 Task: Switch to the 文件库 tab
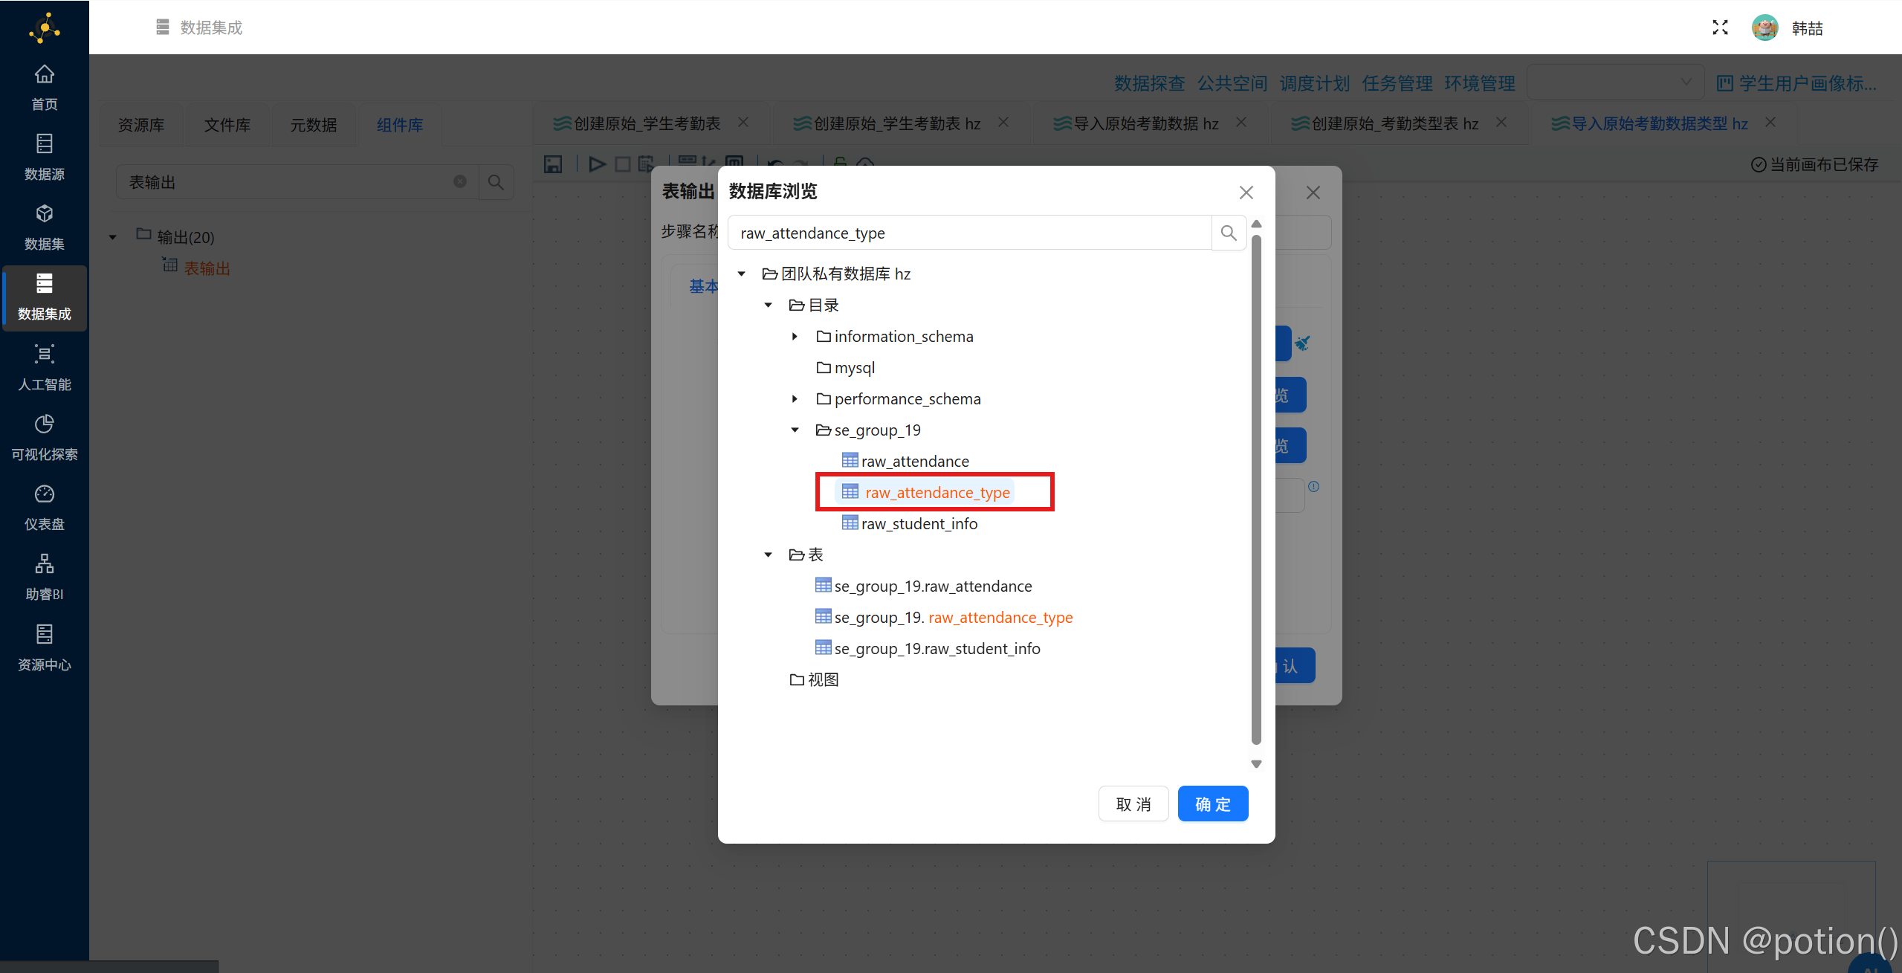(227, 124)
